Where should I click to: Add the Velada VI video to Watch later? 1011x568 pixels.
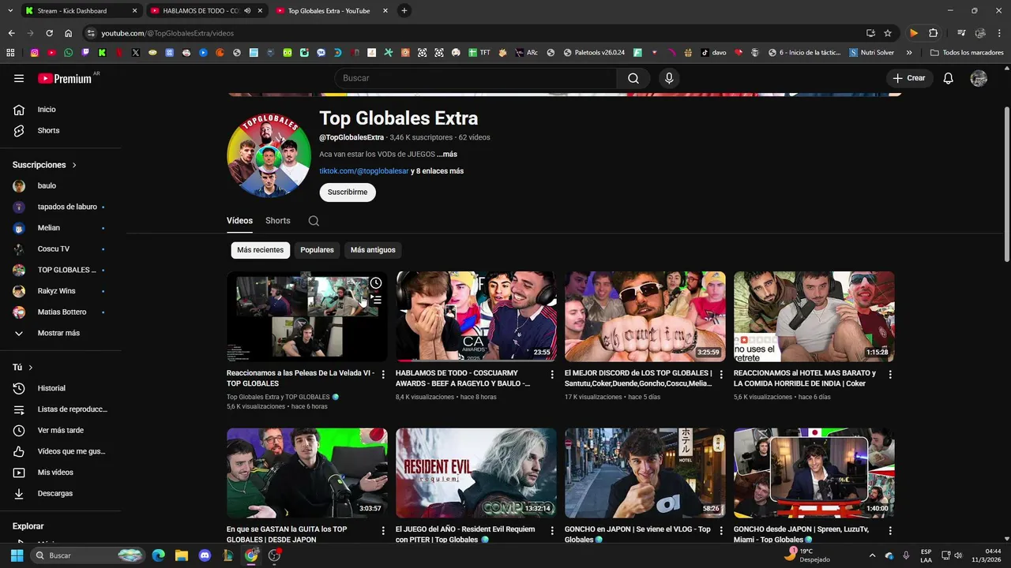click(x=376, y=282)
